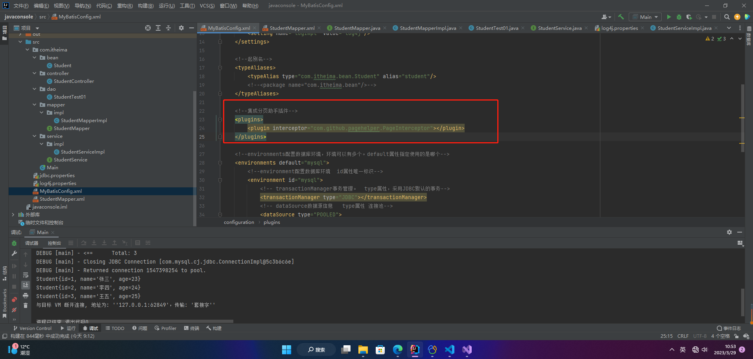The image size is (753, 359).
Task: Click the locate target icon in project panel
Action: coord(148,28)
